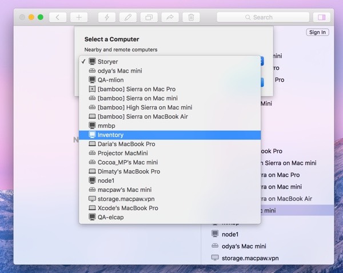343x273 pixels.
Task: Click the green zoom window button
Action: point(41,17)
